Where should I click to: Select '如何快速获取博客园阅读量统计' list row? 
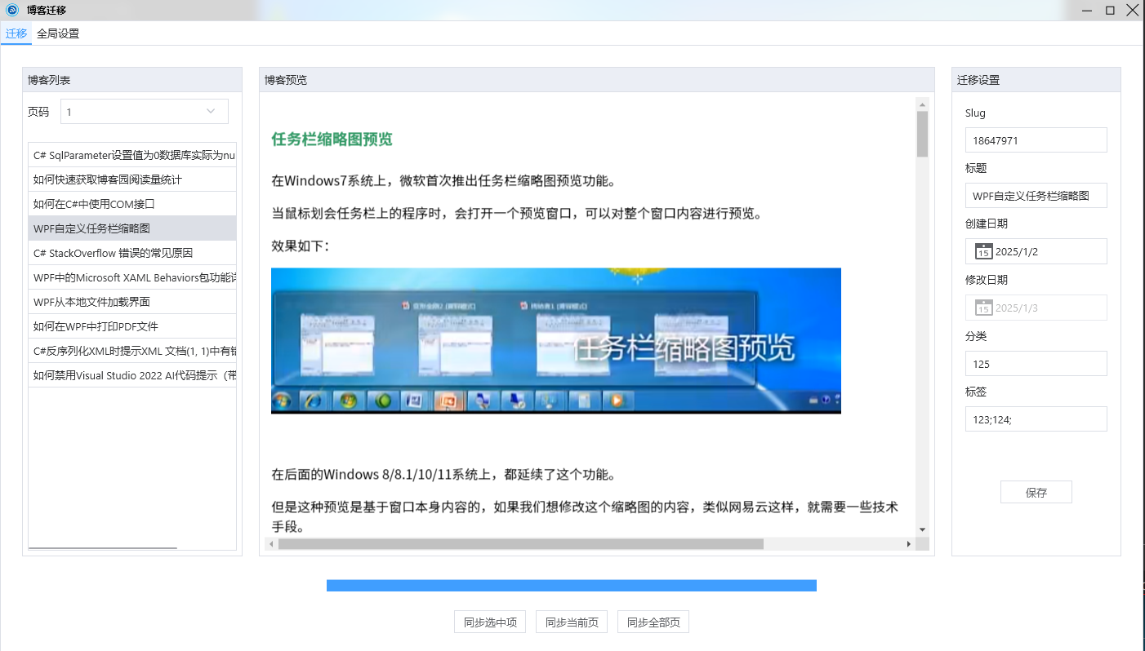tap(132, 179)
